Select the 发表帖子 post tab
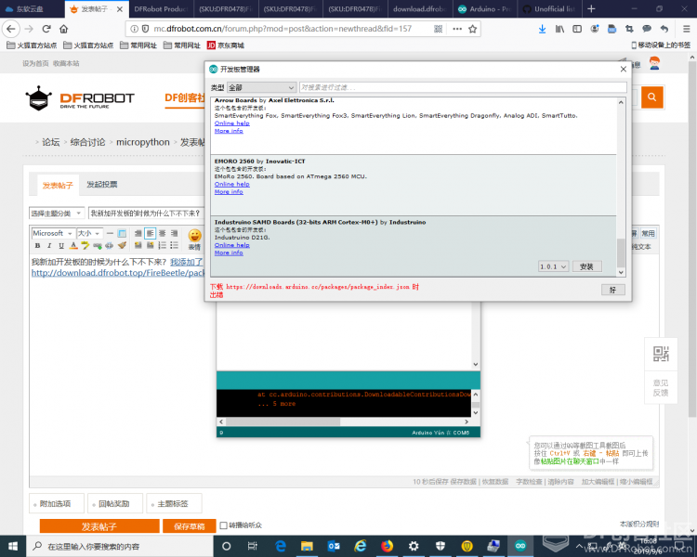Screen dimensions: 697x557 (58, 186)
